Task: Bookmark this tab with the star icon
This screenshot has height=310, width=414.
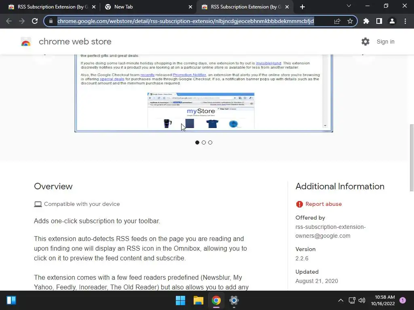Action: 350,21
